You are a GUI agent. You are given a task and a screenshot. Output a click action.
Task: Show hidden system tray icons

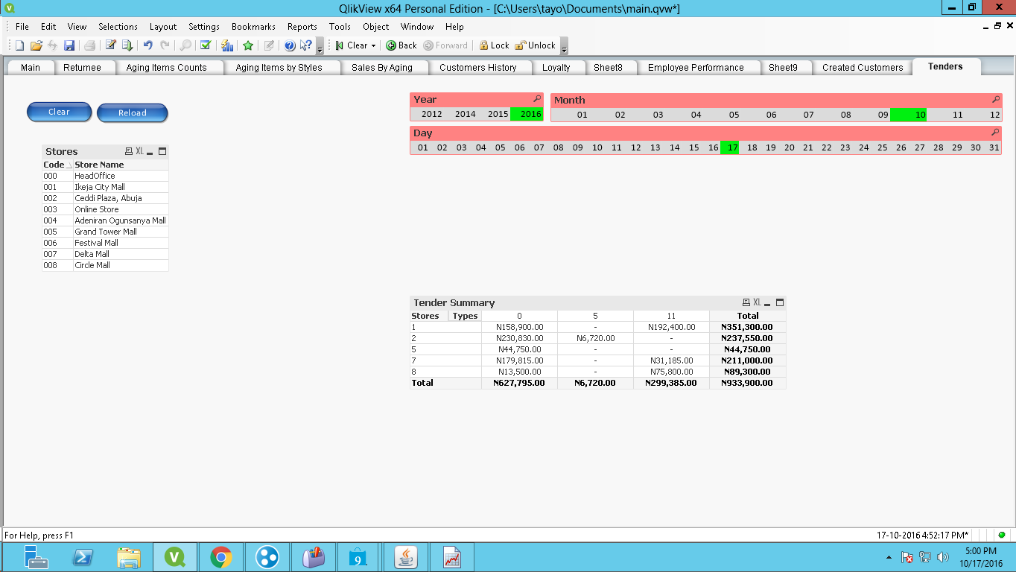tap(888, 557)
